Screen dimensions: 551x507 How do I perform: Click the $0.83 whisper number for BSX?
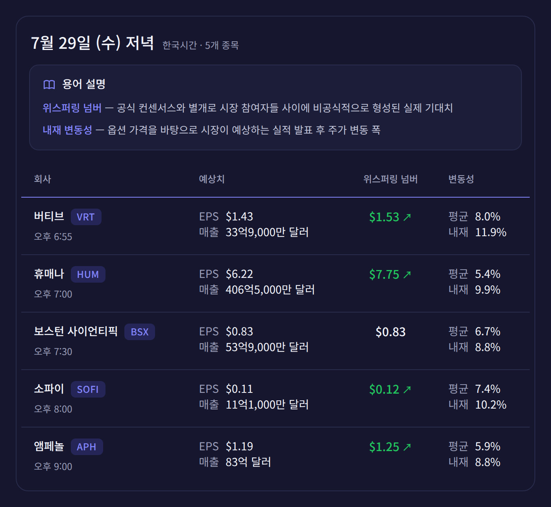tap(390, 332)
